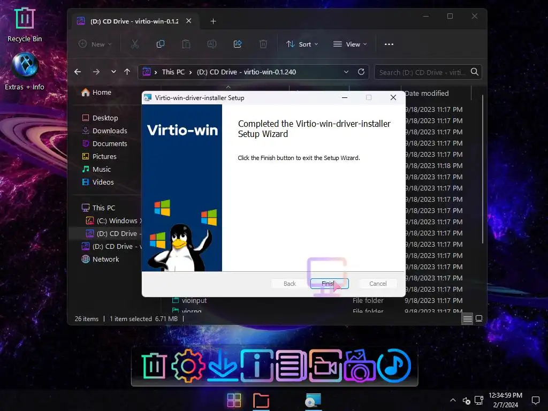
Task: Select the vioinput folder row
Action: tap(317, 301)
